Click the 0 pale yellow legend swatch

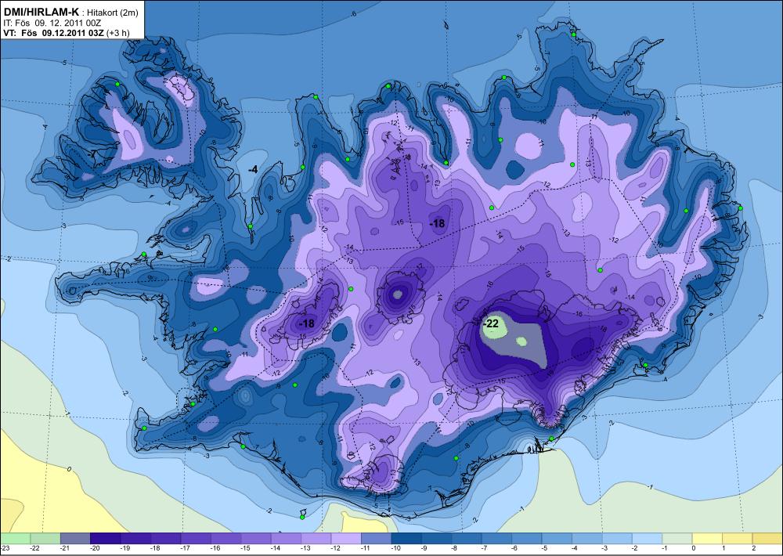[708, 539]
